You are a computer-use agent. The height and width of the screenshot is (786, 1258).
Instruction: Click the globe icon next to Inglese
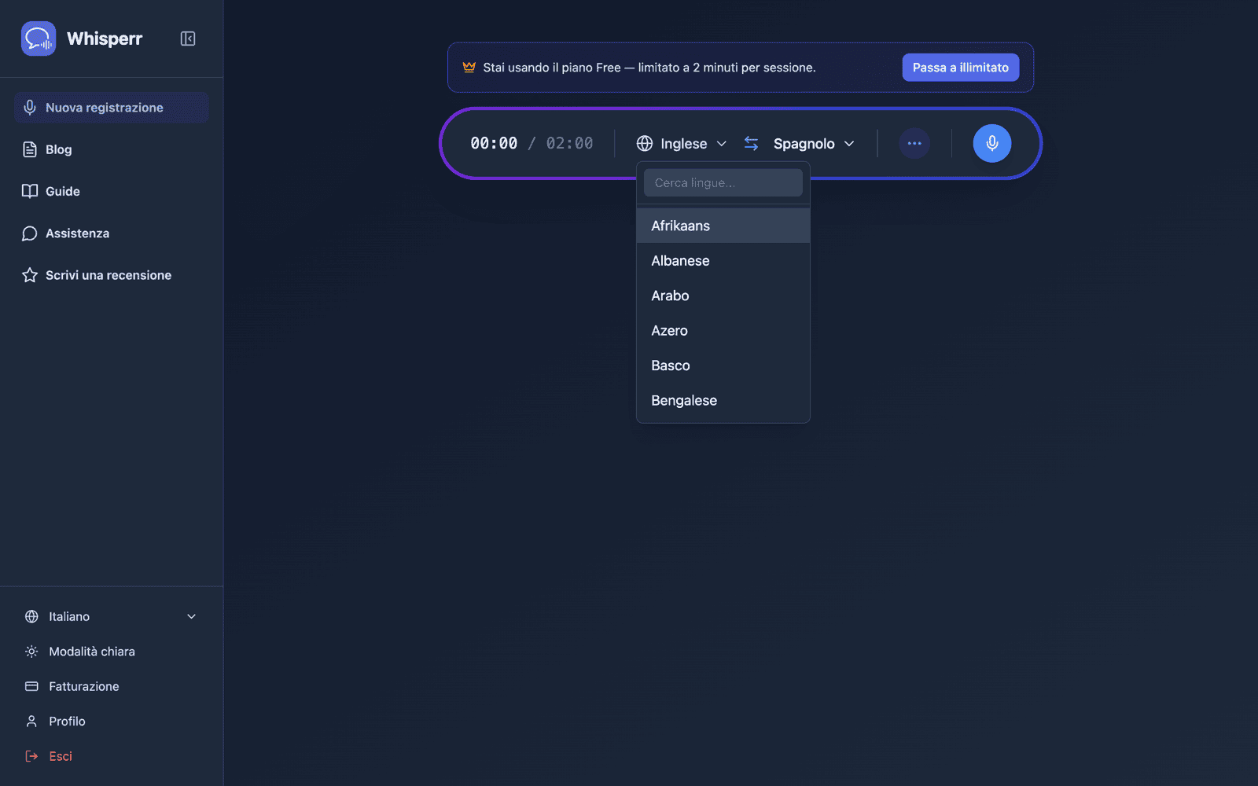645,143
